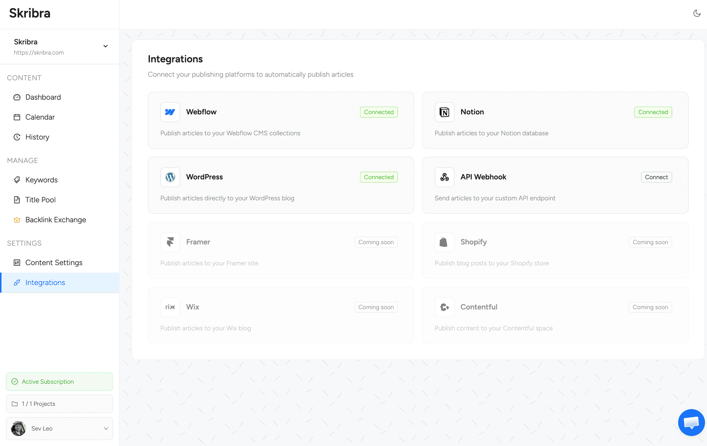The height and width of the screenshot is (446, 707).
Task: Click the Connected badge on Notion
Action: coord(653,112)
